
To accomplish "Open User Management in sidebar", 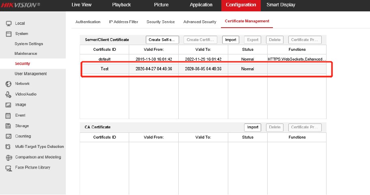I will pyautogui.click(x=30, y=74).
